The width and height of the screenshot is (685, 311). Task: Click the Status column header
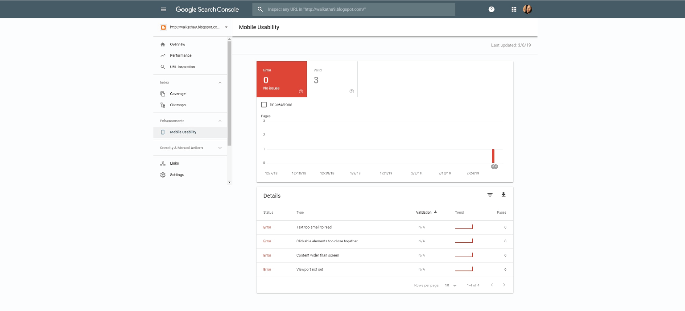coord(268,212)
